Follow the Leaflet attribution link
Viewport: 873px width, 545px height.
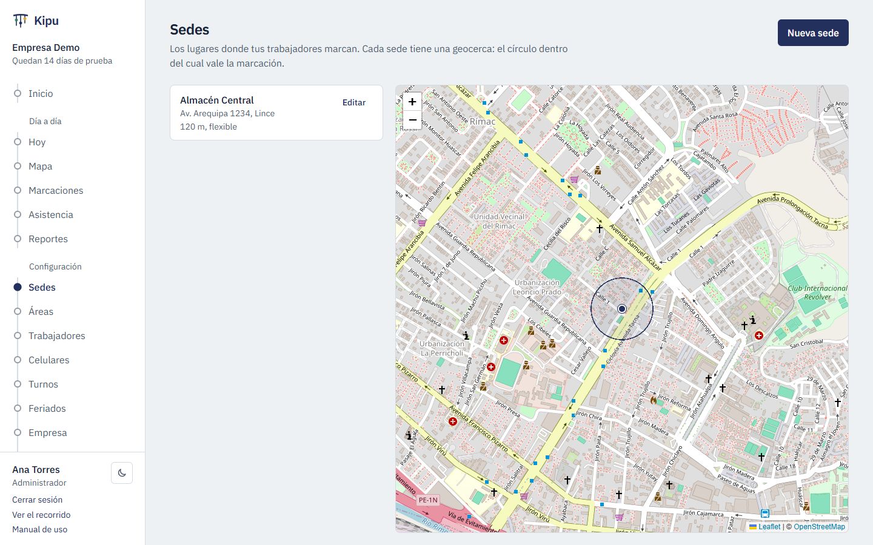point(765,527)
